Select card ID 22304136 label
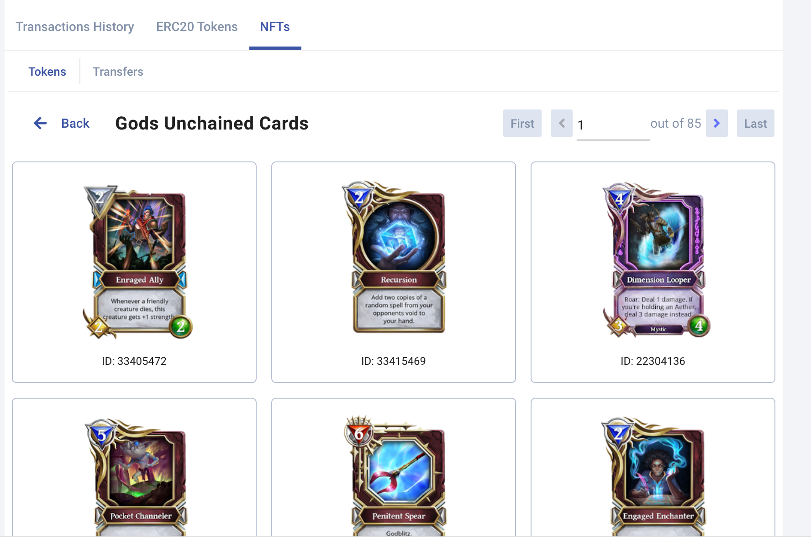The height and width of the screenshot is (540, 811). 653,361
